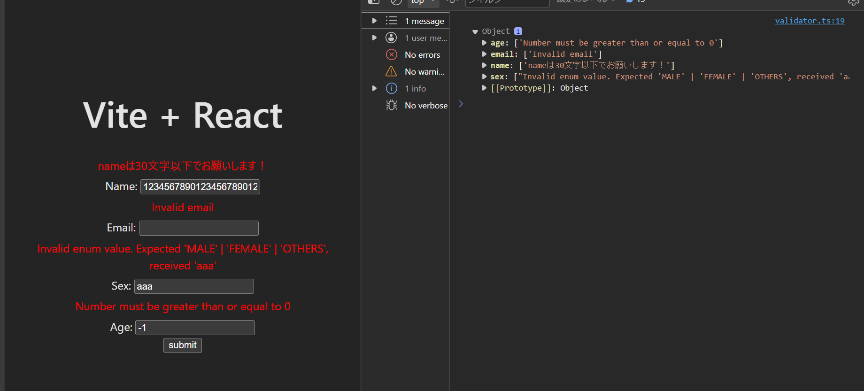Expand the '1 message' sidebar group
This screenshot has height=391, width=864.
374,21
